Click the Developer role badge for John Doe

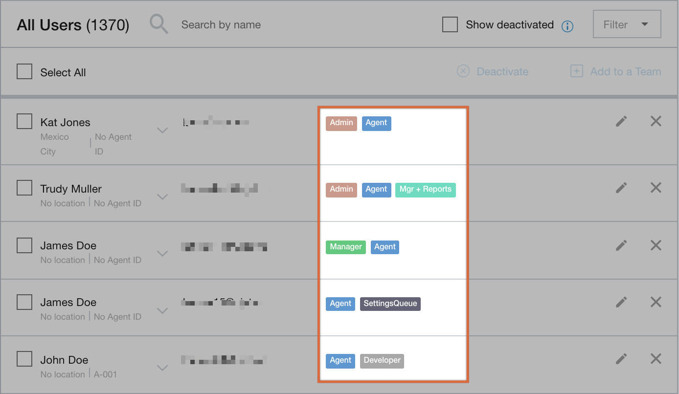pos(382,360)
